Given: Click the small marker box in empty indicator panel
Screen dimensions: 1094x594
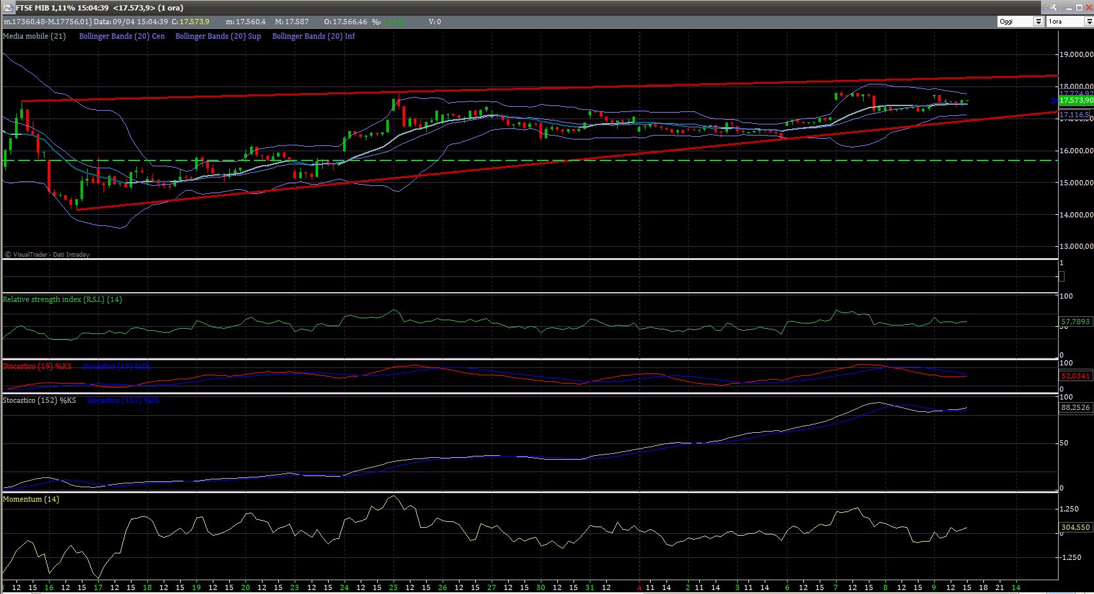Looking at the screenshot, I should 1061,276.
